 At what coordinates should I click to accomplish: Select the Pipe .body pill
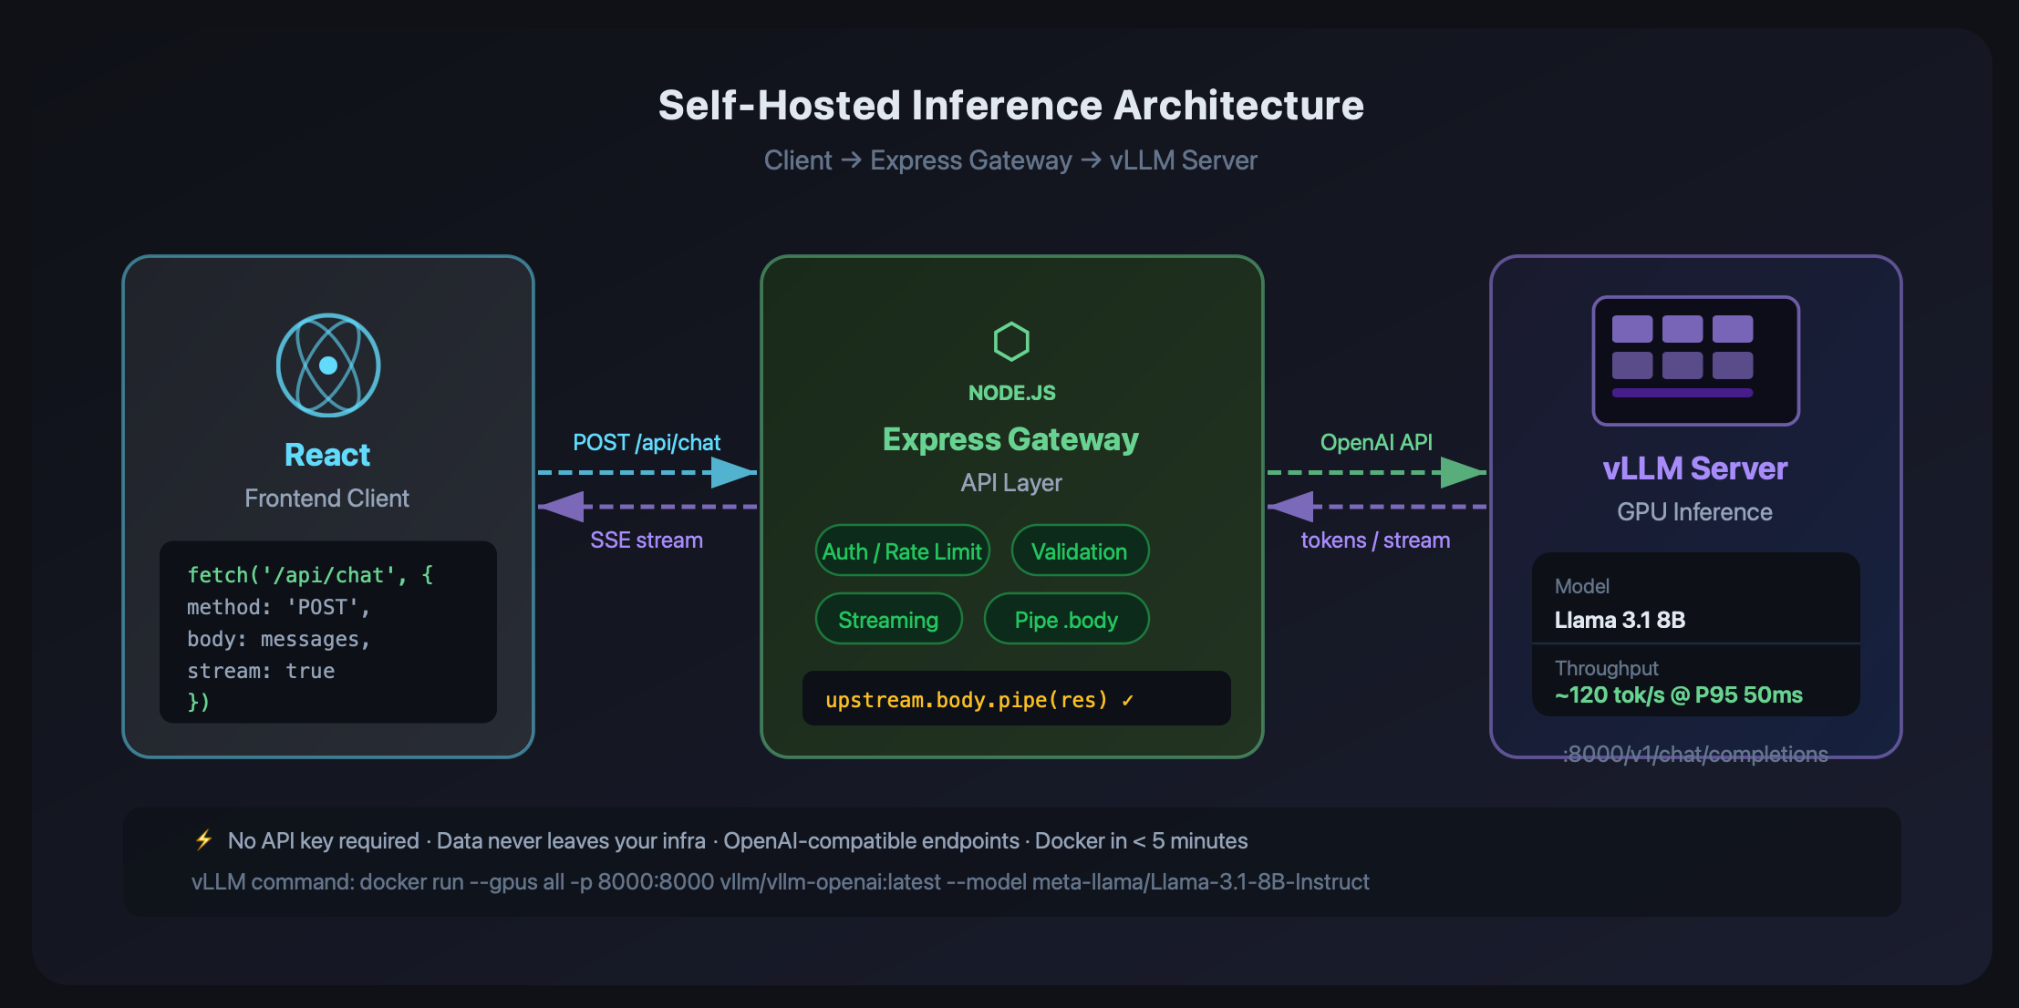[x=1066, y=619]
